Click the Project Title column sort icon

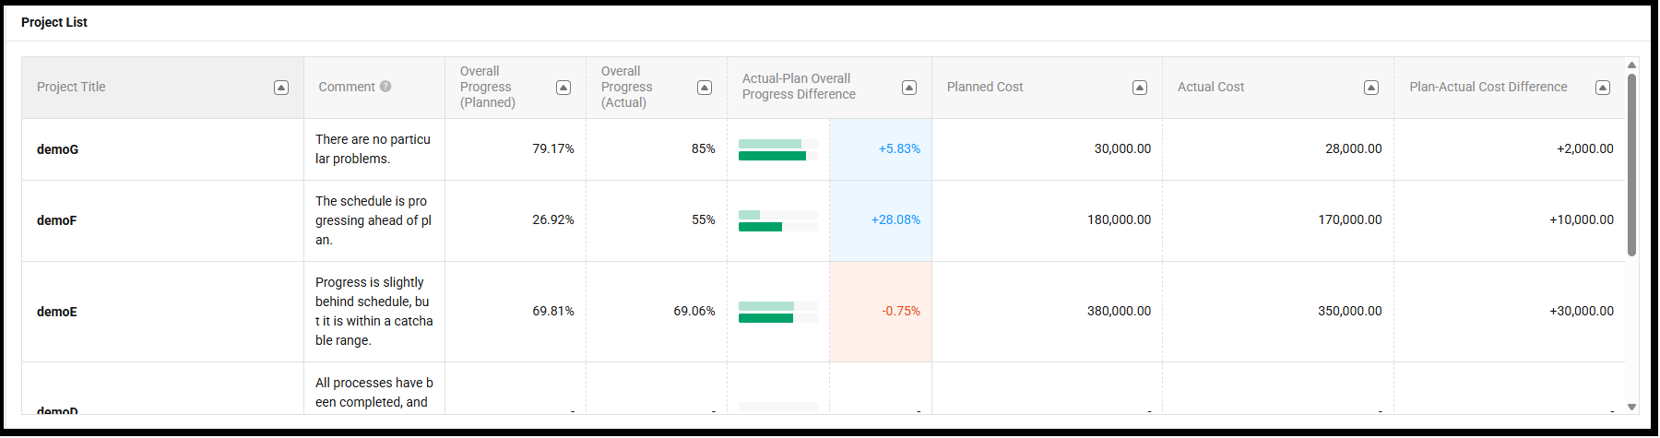[281, 88]
